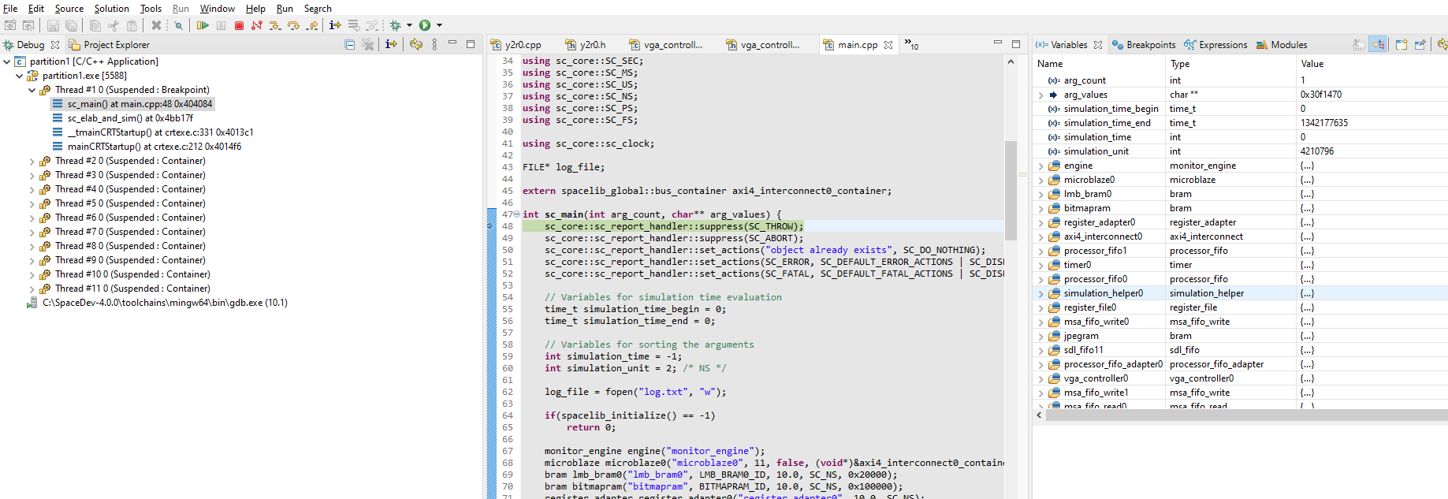The image size is (1448, 499).
Task: Click the Step Return icon
Action: pos(312,26)
